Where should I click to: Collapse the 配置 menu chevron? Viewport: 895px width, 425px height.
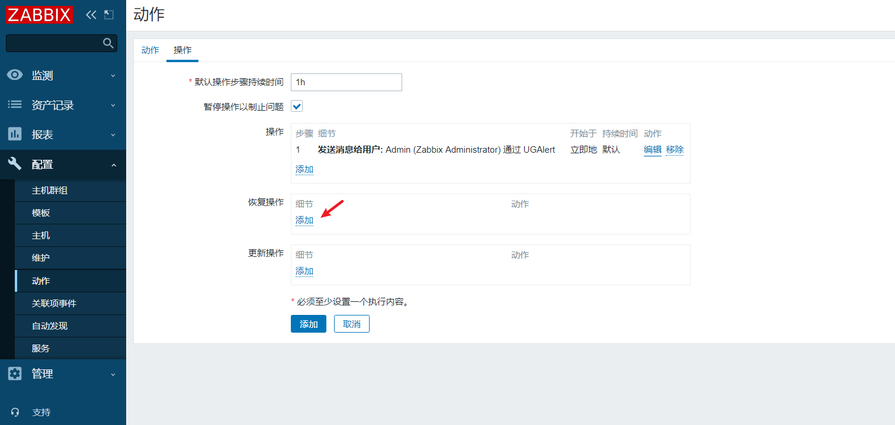[x=113, y=165]
